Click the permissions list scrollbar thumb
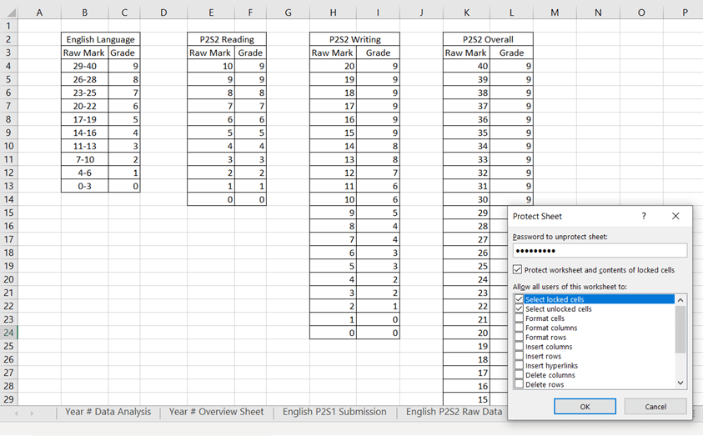This screenshot has height=436, width=703. tap(680, 329)
